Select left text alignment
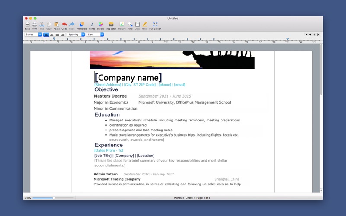 (46, 35)
